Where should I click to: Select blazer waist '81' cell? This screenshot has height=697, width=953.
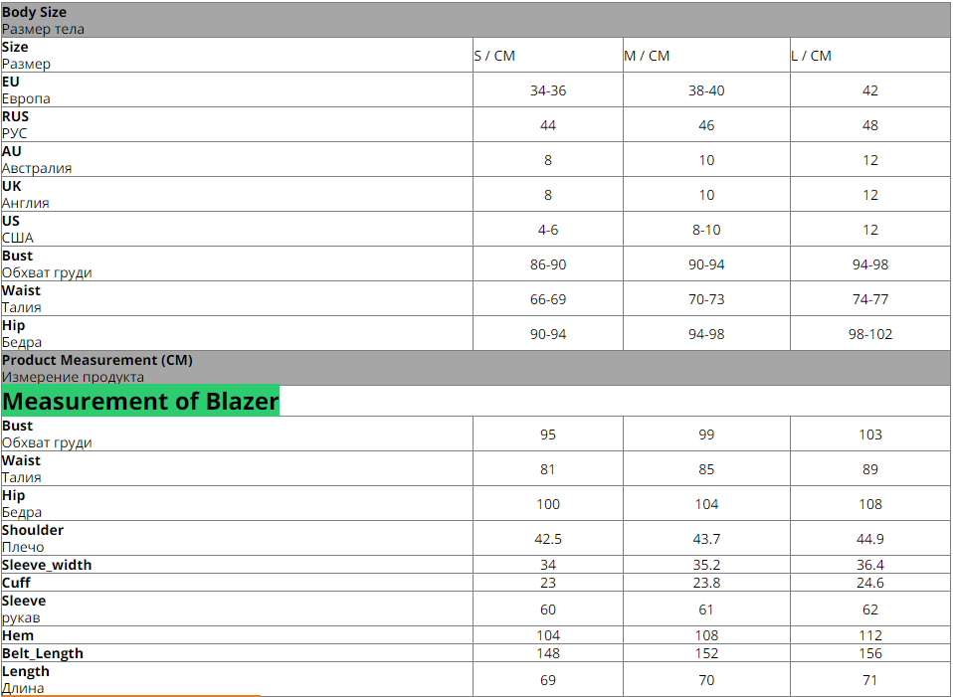(x=548, y=469)
